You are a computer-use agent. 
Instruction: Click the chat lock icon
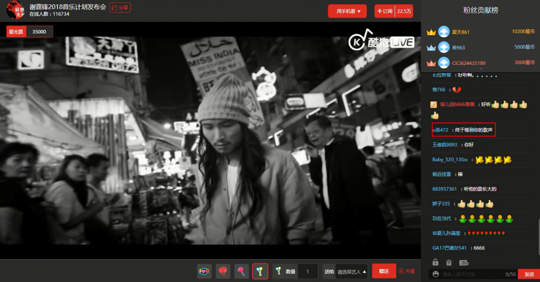coord(435,262)
